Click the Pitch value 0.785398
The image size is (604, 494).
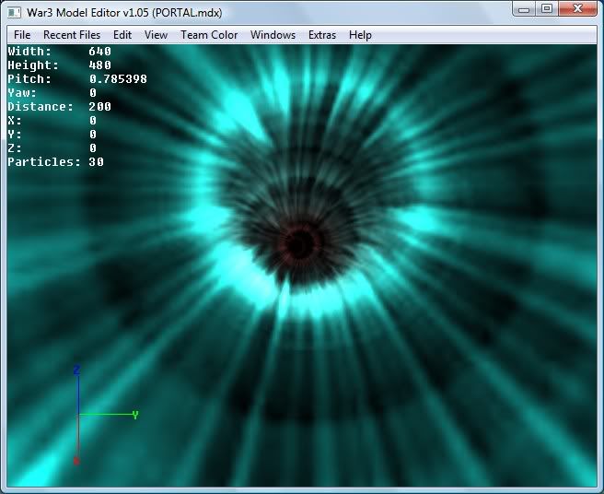[118, 79]
